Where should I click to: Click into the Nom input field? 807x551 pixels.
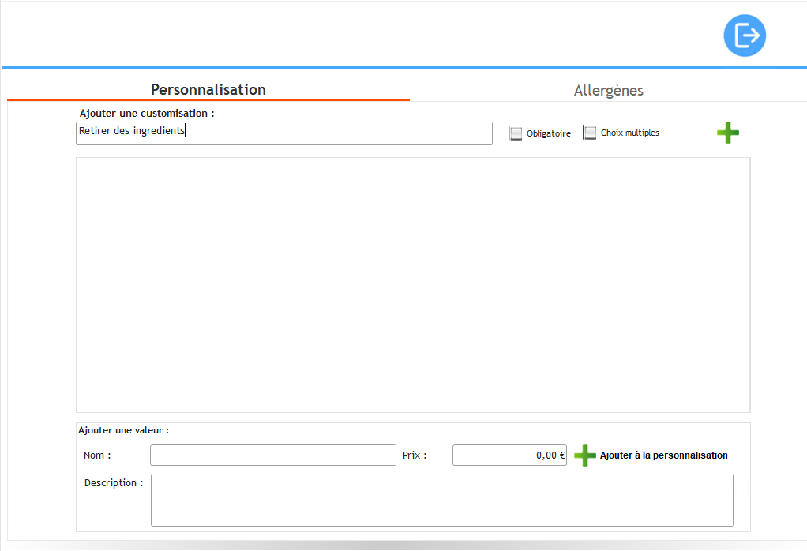click(x=272, y=455)
